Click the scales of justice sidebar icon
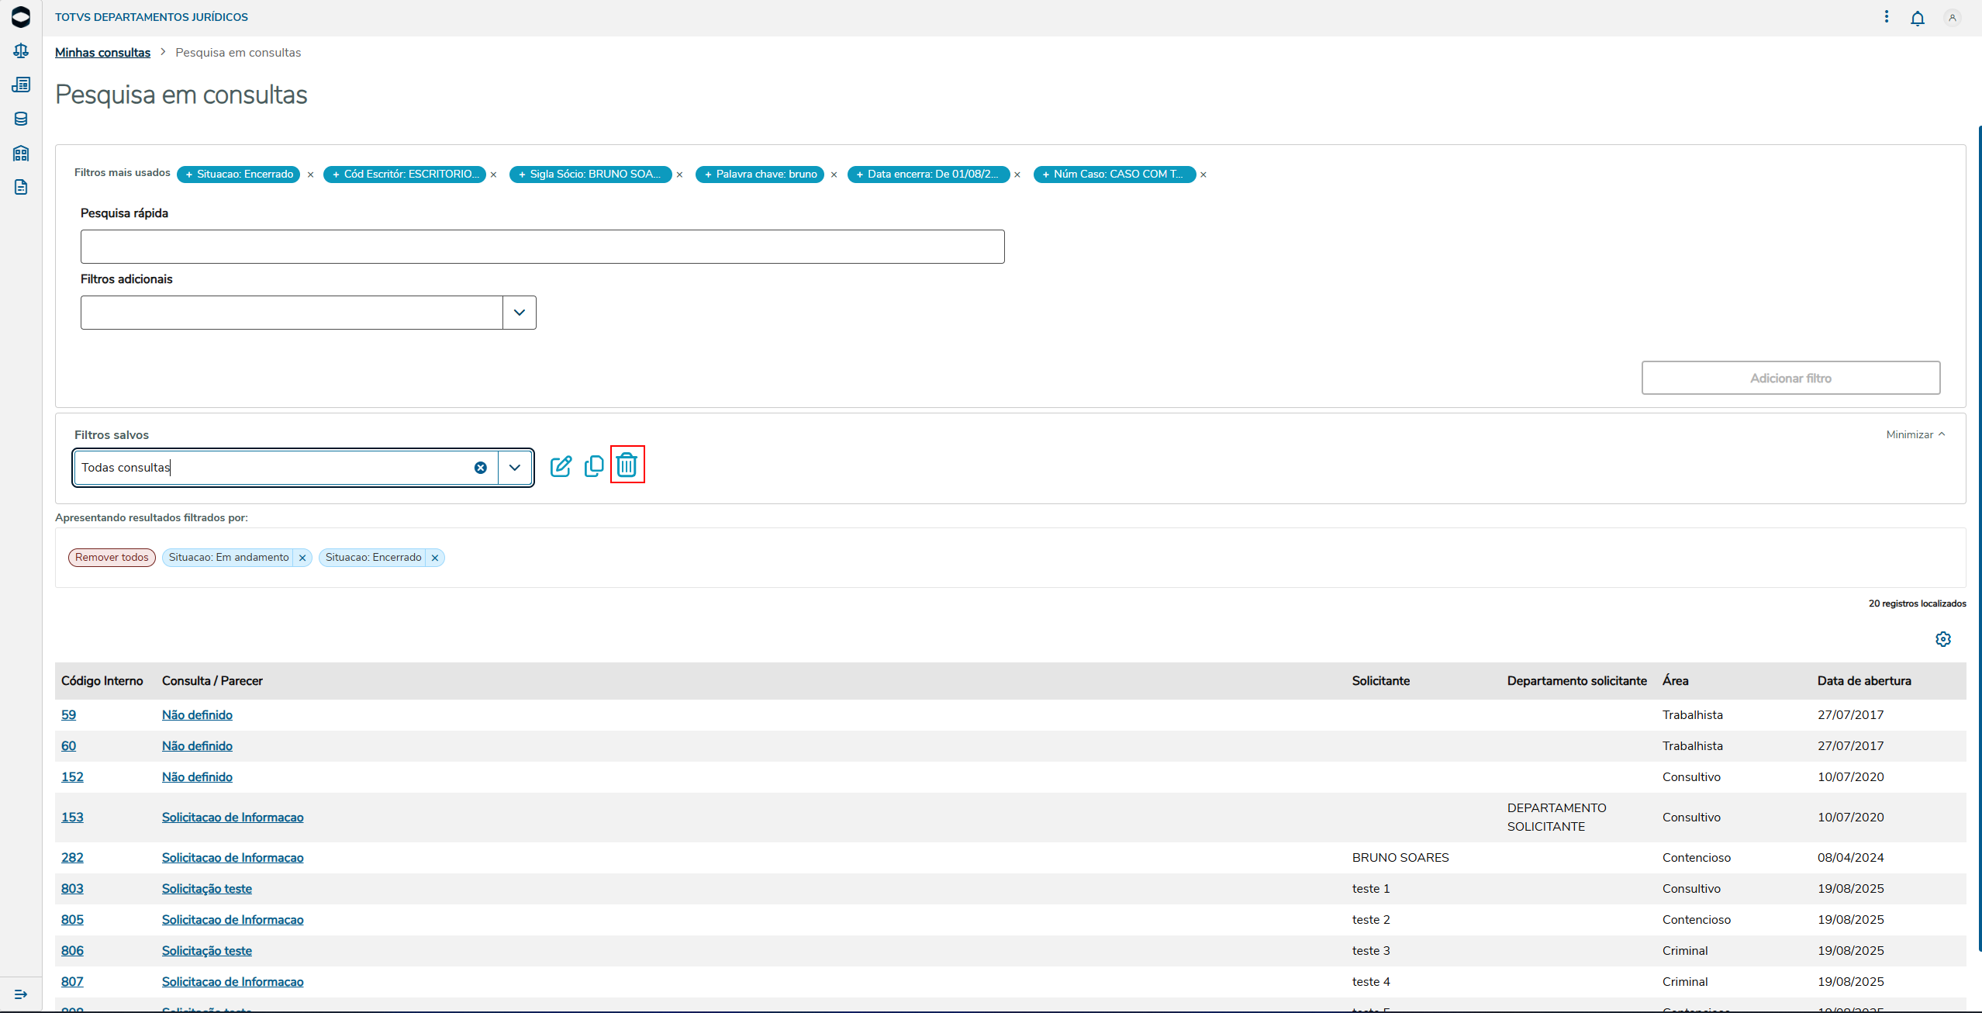The height and width of the screenshot is (1013, 1982). [21, 51]
